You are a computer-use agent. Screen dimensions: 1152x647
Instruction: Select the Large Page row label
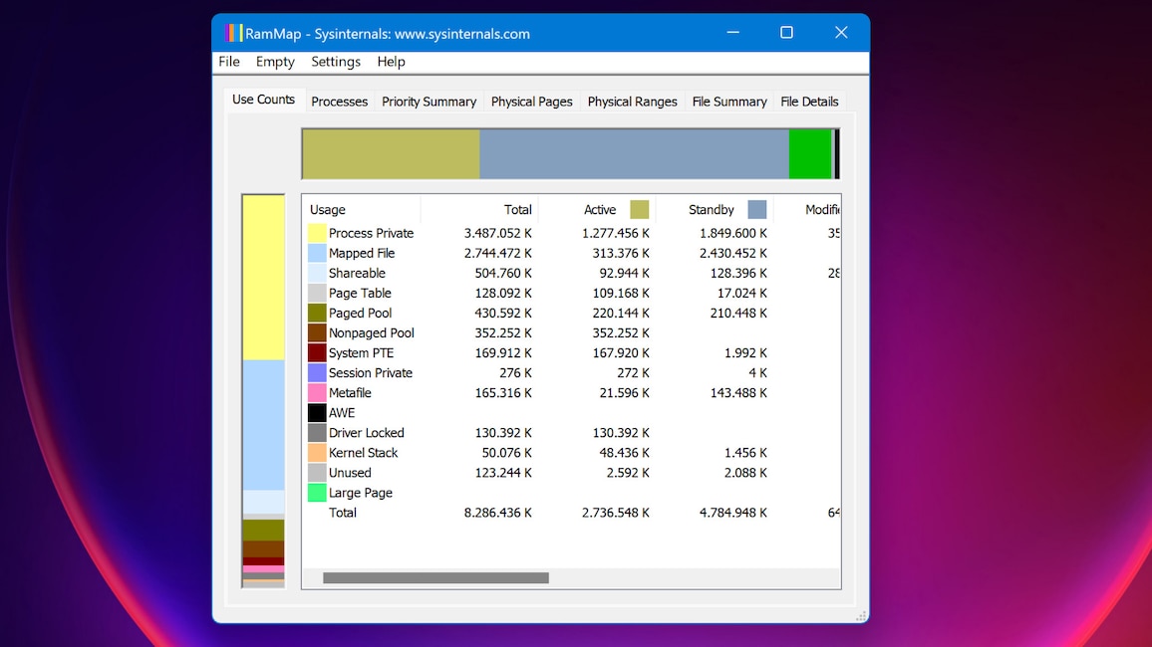click(360, 493)
